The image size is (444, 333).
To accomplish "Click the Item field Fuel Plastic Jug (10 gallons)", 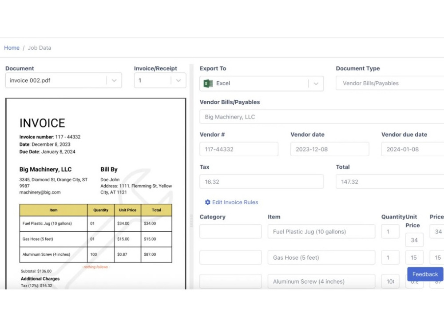I will (x=321, y=231).
